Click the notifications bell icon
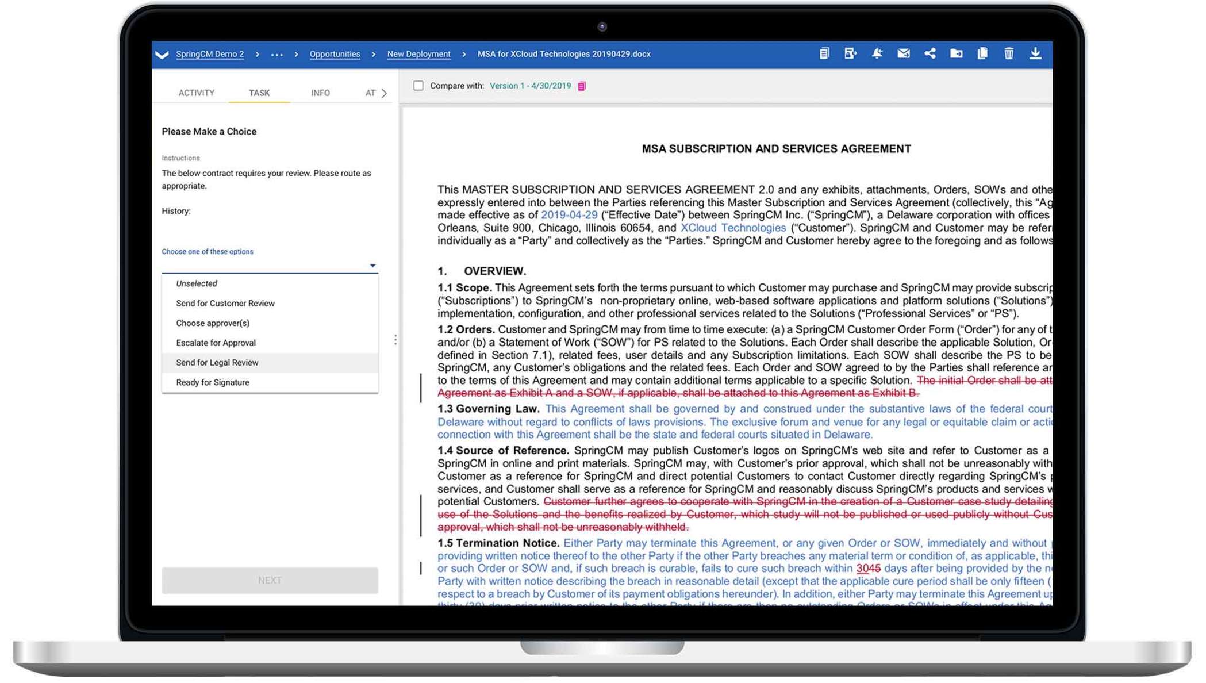This screenshot has width=1206, height=683. point(877,53)
